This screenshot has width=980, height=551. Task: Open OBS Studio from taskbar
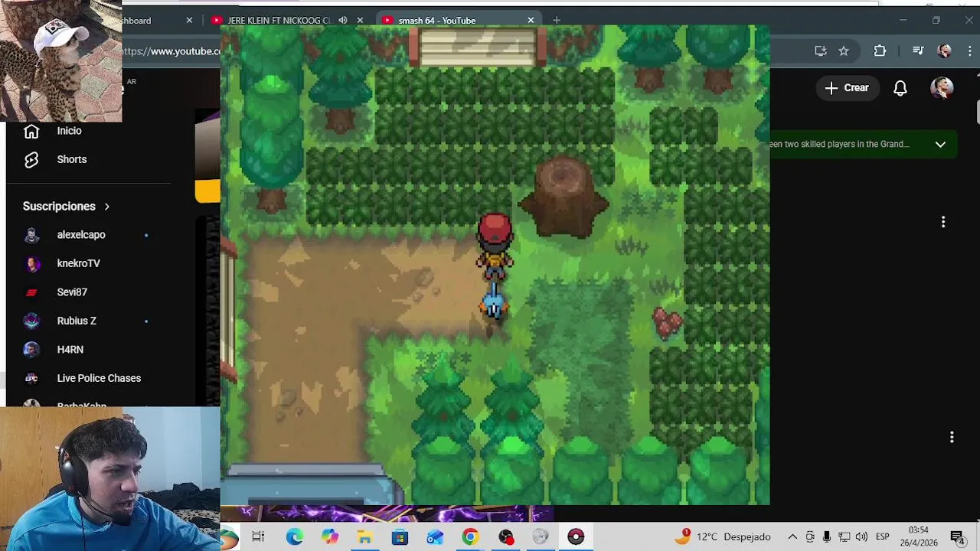505,537
